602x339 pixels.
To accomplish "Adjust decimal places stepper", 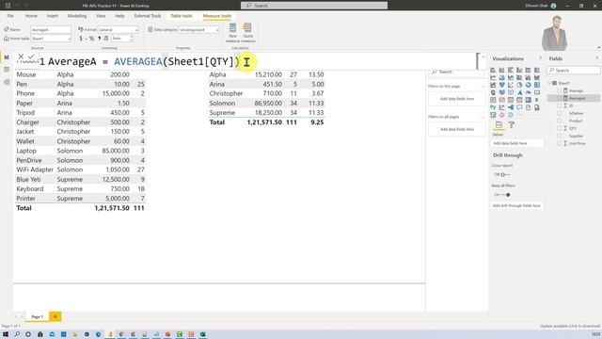I will point(132,39).
